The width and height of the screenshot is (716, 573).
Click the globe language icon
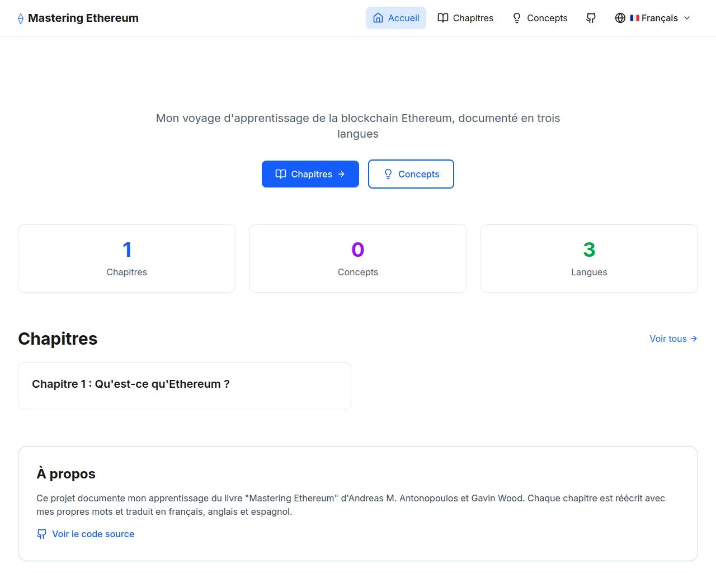coord(620,18)
